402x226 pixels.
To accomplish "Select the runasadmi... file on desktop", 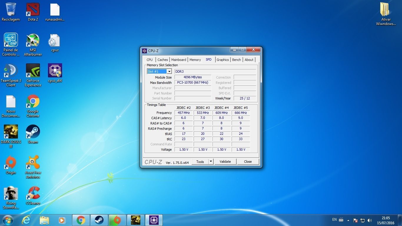I will pyautogui.click(x=55, y=12).
